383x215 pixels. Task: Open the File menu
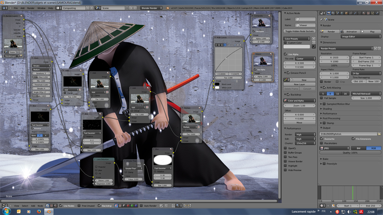tap(16, 8)
